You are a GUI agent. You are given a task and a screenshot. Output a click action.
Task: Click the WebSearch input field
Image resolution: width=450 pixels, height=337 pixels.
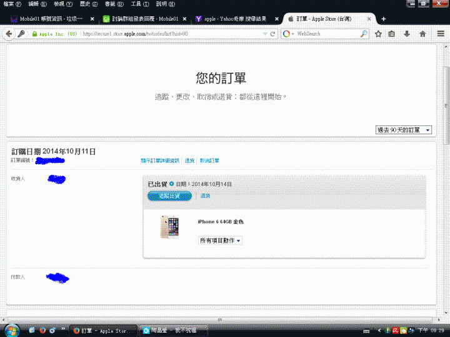point(327,34)
